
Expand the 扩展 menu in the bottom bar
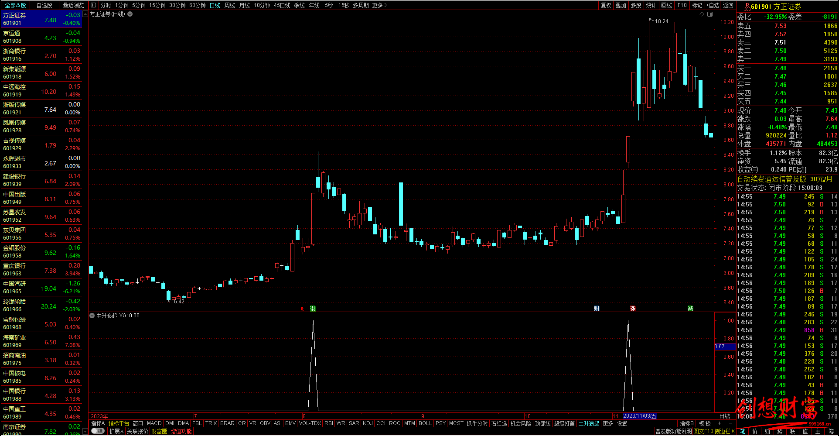click(116, 431)
